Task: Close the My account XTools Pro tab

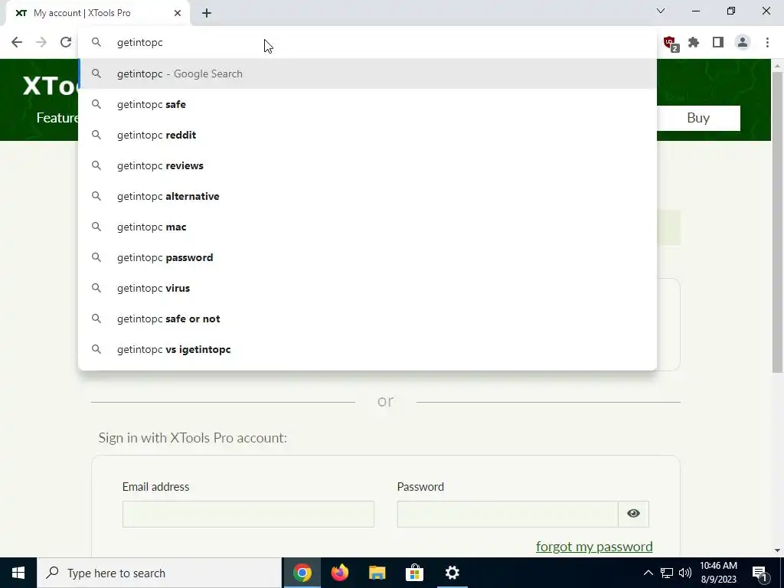Action: click(x=178, y=13)
